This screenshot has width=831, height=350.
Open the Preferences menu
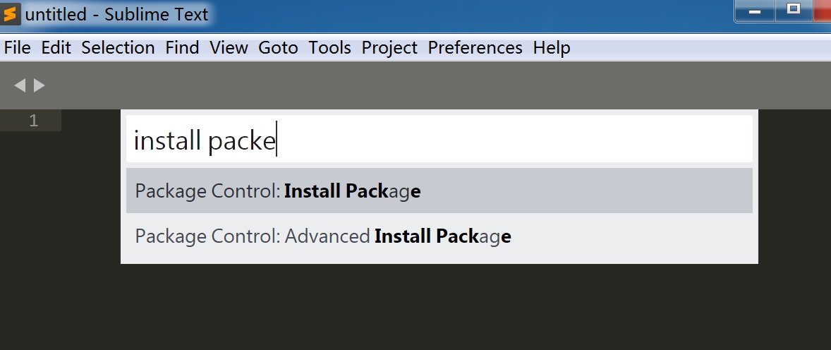pyautogui.click(x=475, y=48)
